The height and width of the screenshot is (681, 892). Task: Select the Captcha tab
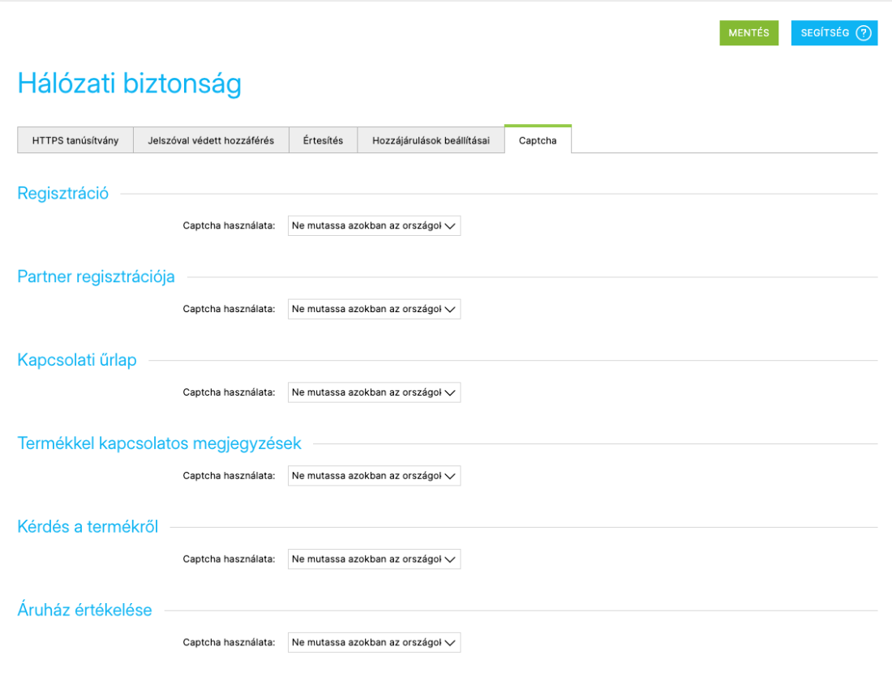(538, 140)
